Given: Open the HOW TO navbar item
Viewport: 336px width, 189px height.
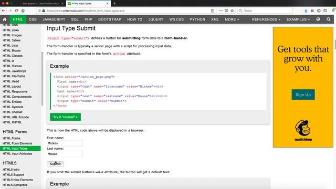Looking at the screenshot, I should point(134,19).
